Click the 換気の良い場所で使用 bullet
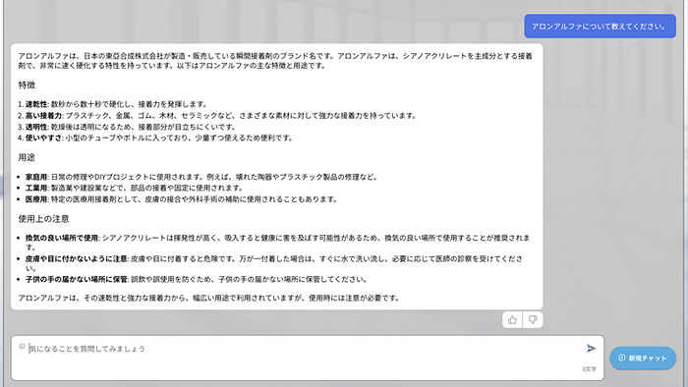 [277, 243]
